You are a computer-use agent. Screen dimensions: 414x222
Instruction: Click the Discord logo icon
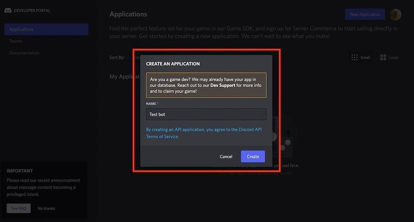(x=8, y=11)
